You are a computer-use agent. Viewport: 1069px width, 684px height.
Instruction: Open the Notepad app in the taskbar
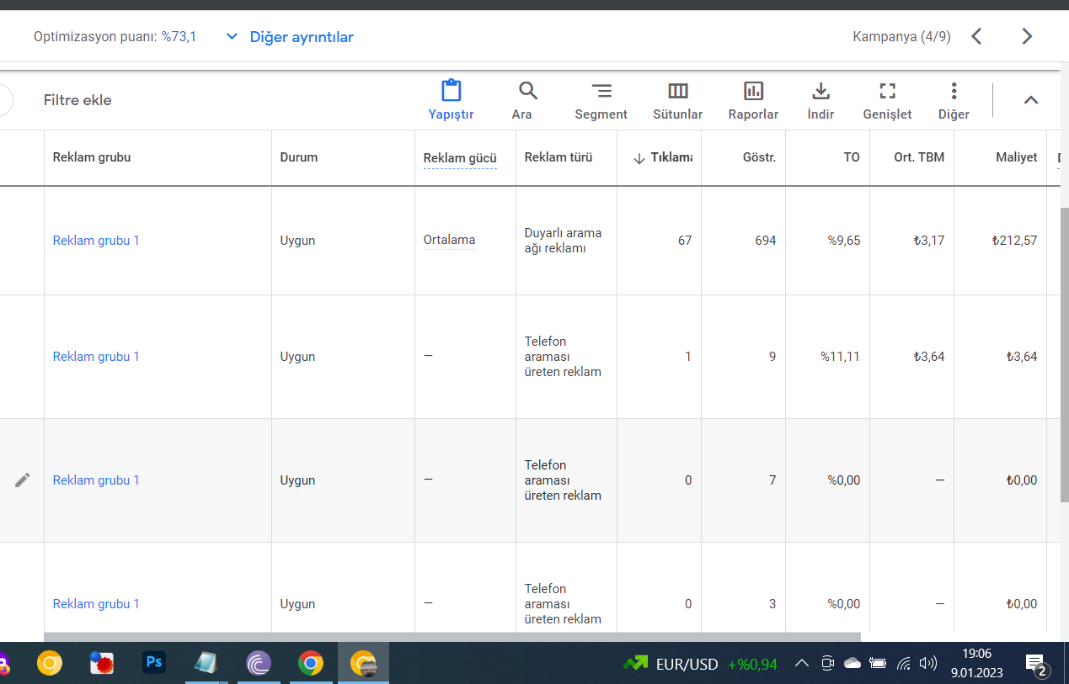tap(206, 663)
